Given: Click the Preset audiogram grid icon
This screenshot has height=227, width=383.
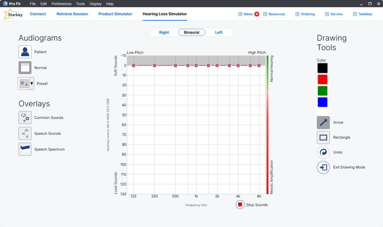Looking at the screenshot, I should [24, 84].
